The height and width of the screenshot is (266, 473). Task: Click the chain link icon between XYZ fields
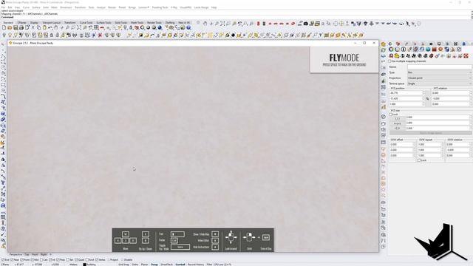point(427,98)
